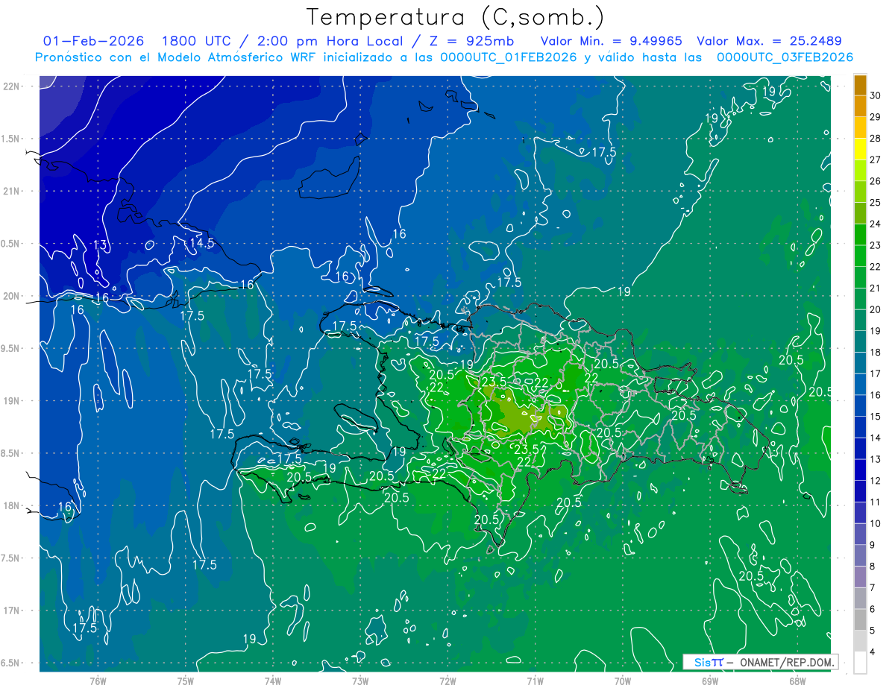
Task: Click the '14.5' contour label on the map
Action: (202, 243)
